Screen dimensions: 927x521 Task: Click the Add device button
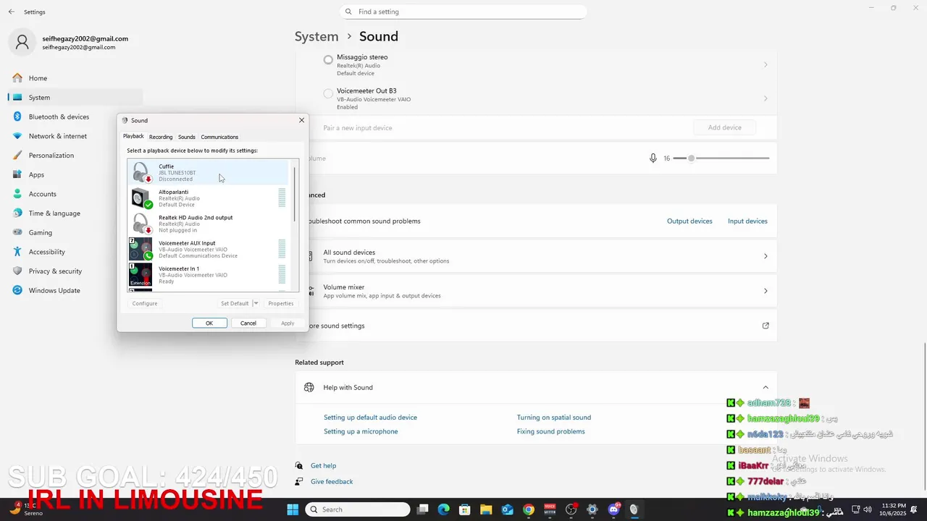[725, 127]
